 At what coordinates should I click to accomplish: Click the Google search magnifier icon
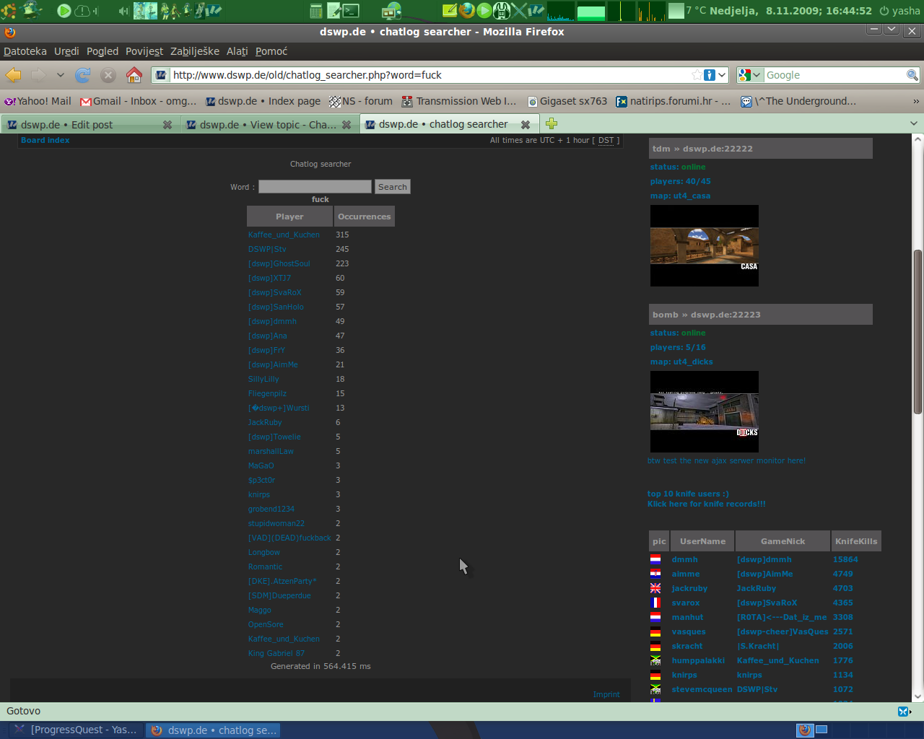pos(912,75)
